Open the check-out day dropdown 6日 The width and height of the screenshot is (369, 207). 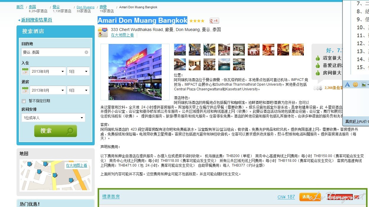point(78,90)
